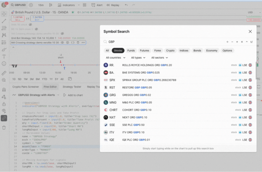The image size is (262, 172).
Task: Choose IQE PLC result row
Action: [x=178, y=140]
